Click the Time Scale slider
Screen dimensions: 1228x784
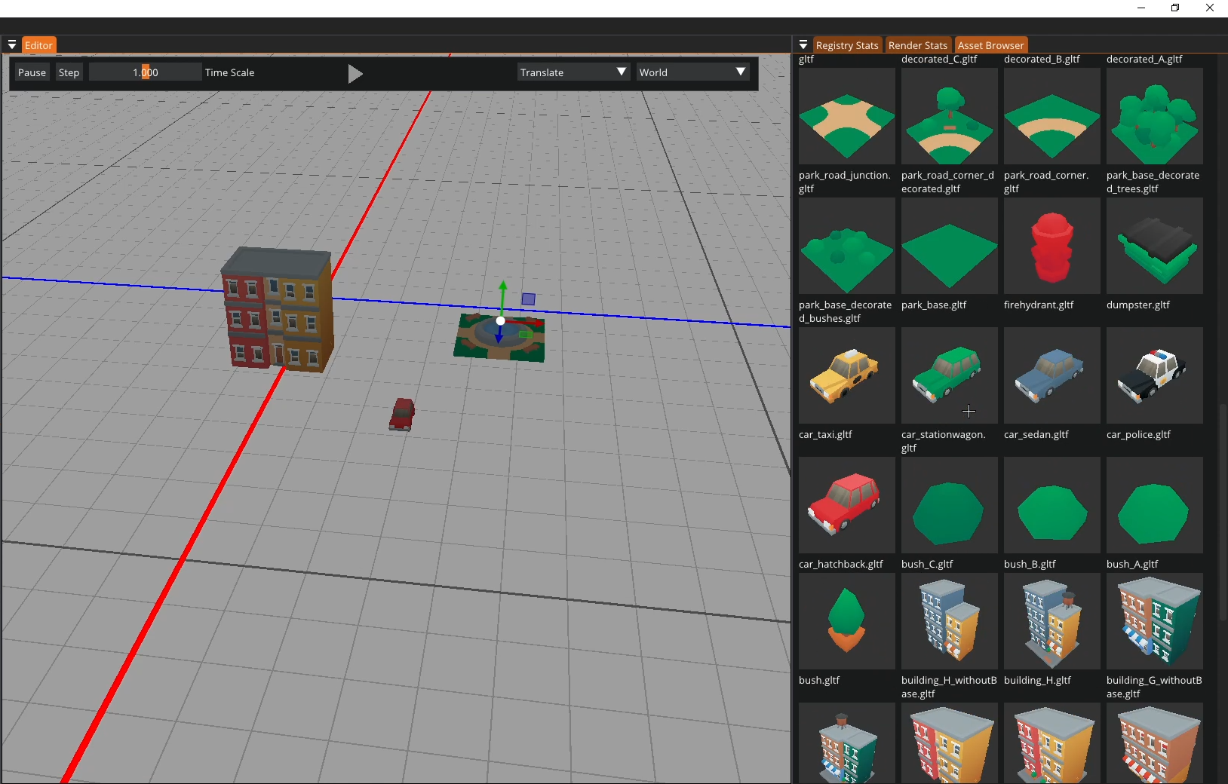[x=145, y=72]
